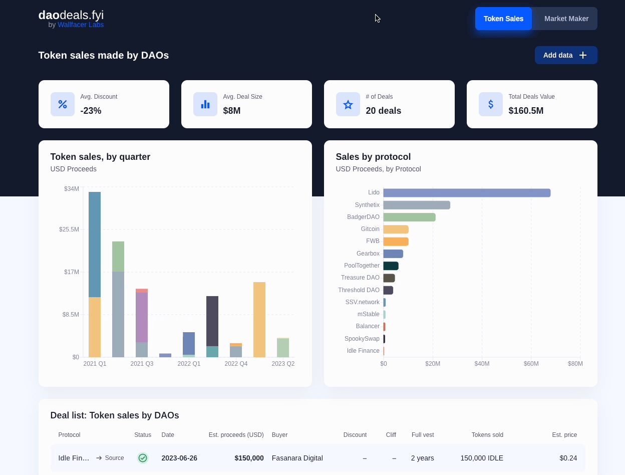
Task: Click the 'Deal list: Token sales by DAOs' heading
Action: point(115,415)
